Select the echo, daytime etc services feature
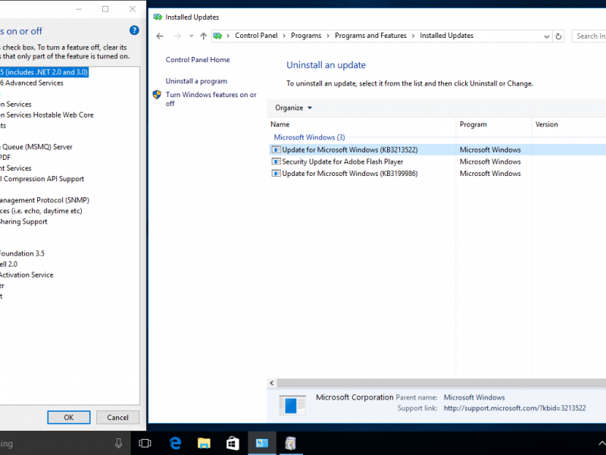Screen dimensions: 606x455 coord(41,211)
